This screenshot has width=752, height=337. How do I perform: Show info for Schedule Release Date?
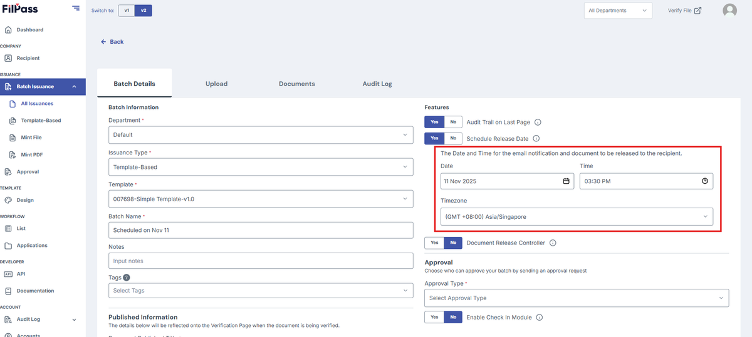tap(536, 139)
